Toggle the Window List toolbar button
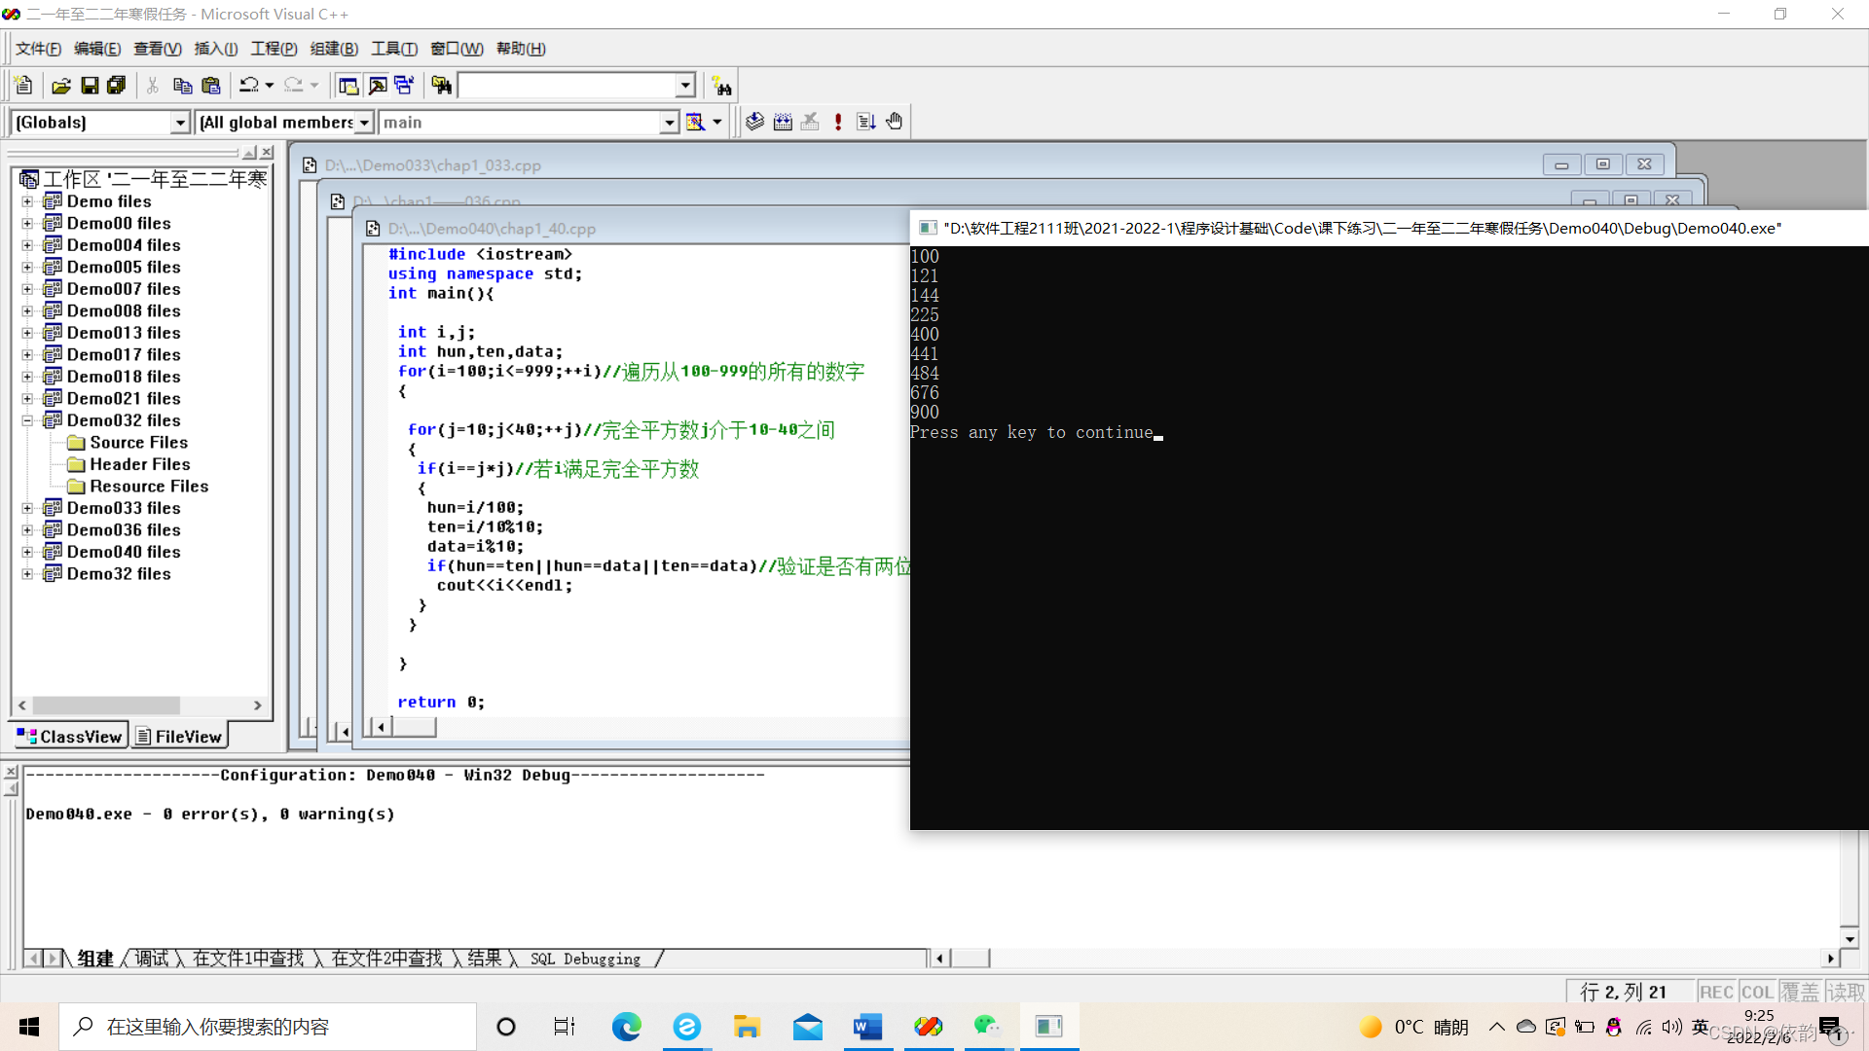The image size is (1869, 1051). coord(404,86)
